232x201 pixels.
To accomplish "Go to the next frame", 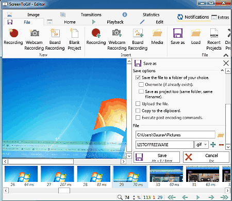I will 211,197.
